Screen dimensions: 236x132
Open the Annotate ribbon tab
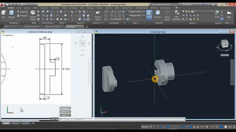(x=73, y=8)
